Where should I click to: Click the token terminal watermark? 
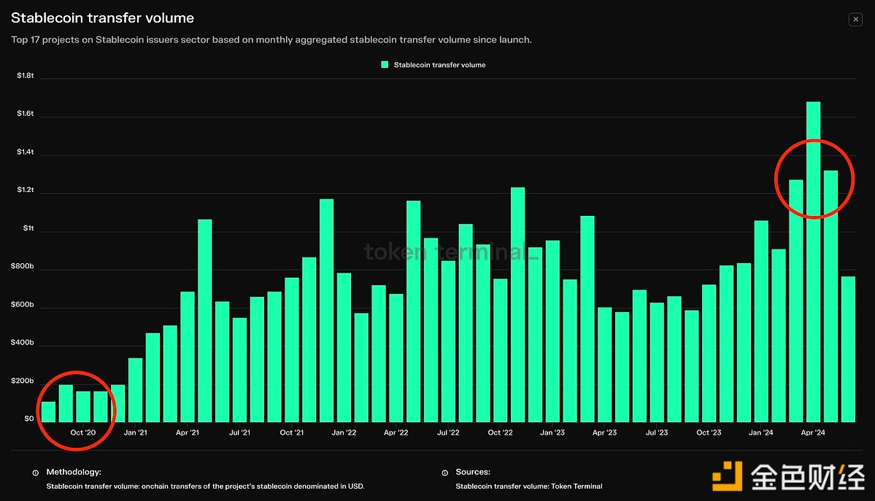click(452, 253)
